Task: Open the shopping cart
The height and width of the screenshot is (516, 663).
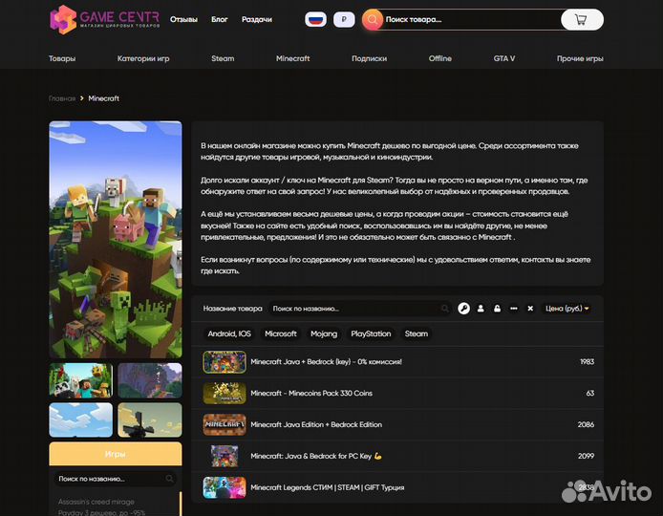Action: [x=582, y=19]
